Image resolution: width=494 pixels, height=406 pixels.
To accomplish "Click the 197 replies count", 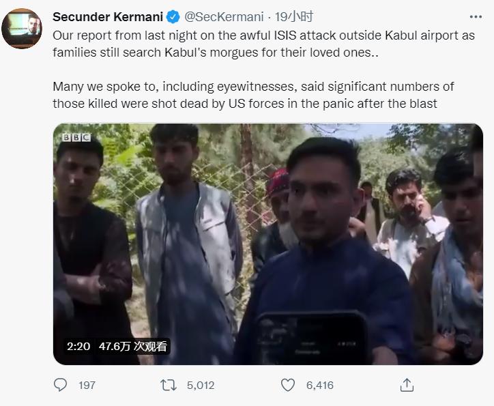I will pyautogui.click(x=87, y=386).
